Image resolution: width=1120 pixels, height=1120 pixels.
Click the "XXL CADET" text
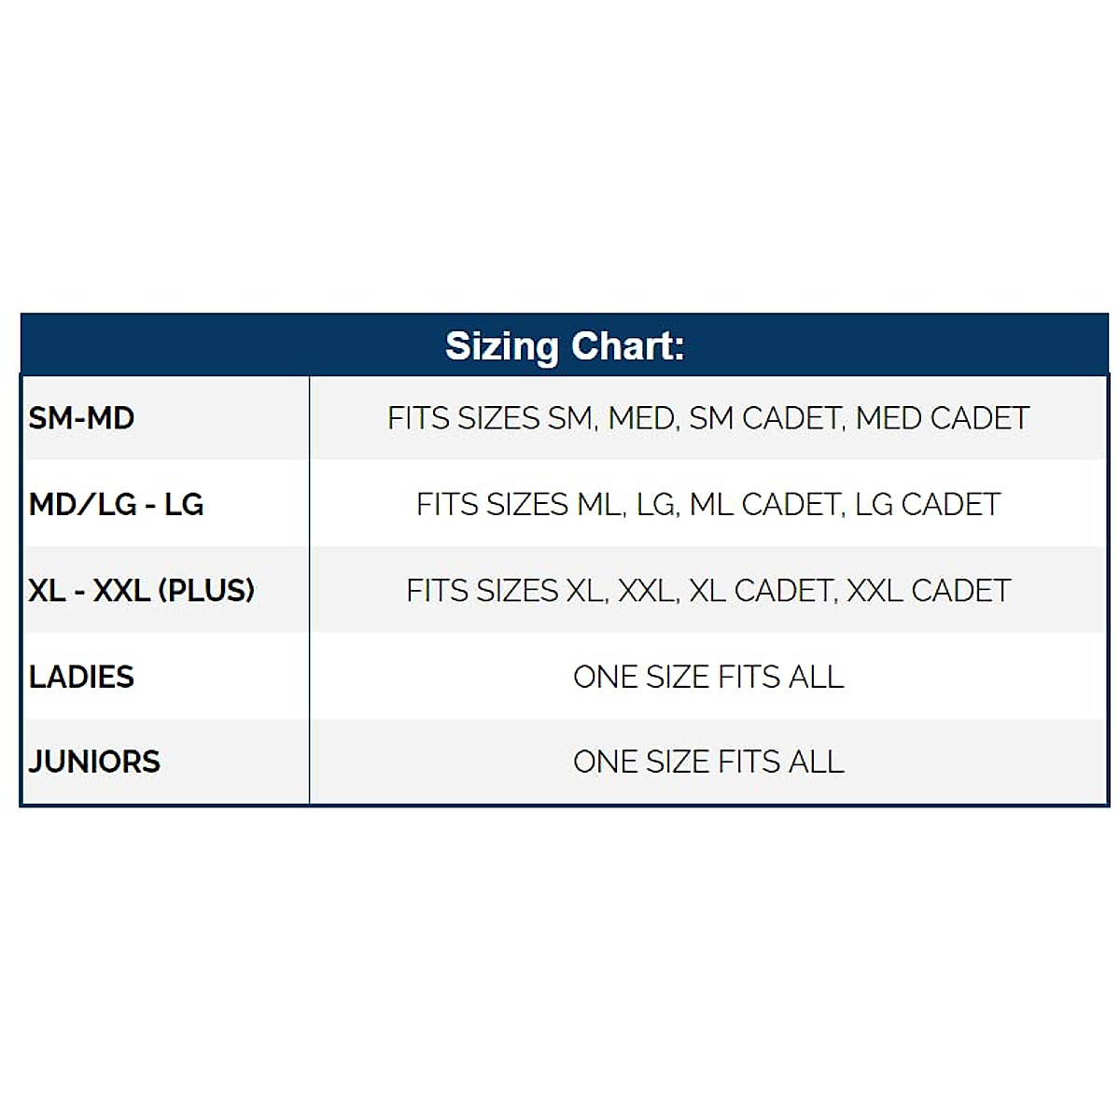(928, 591)
